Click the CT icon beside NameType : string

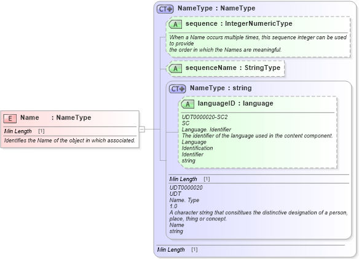coord(177,89)
